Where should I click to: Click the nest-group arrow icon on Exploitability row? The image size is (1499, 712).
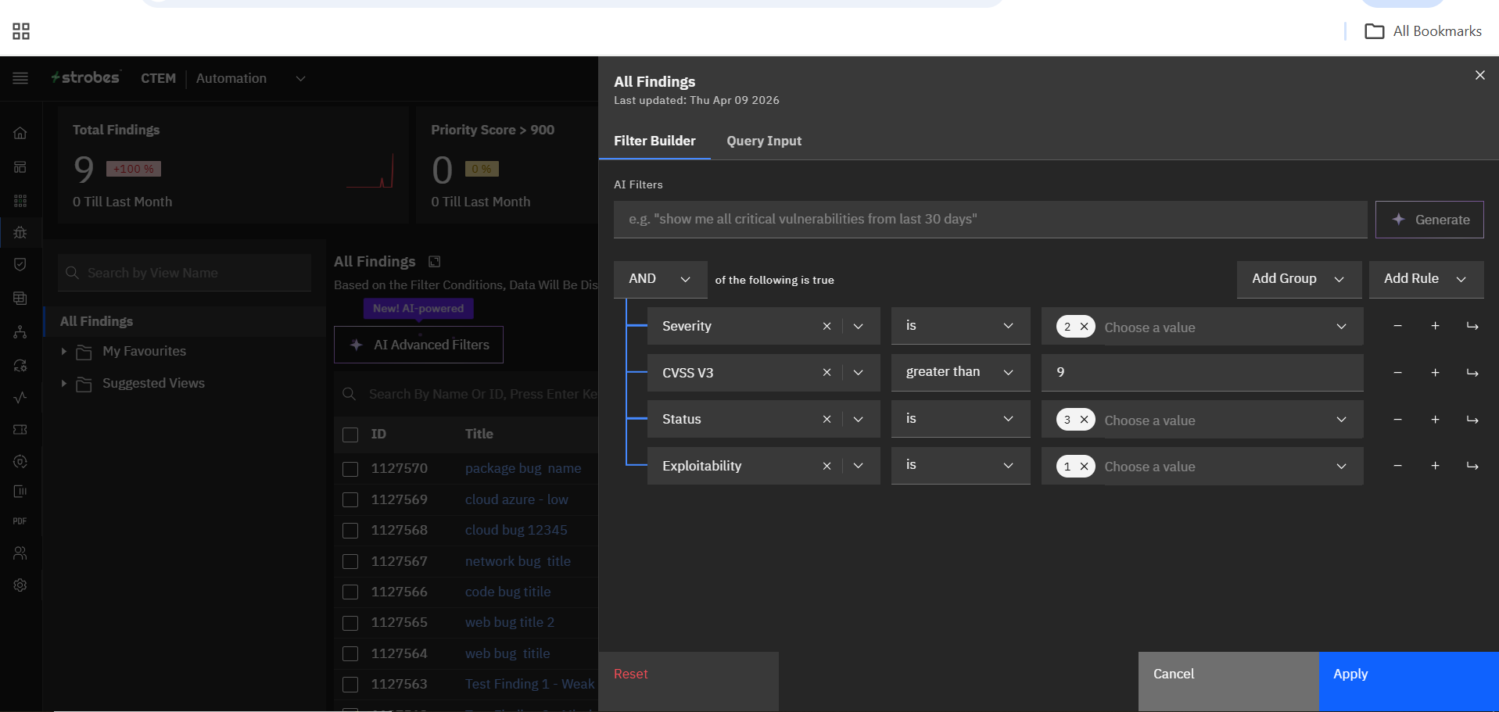point(1472,466)
